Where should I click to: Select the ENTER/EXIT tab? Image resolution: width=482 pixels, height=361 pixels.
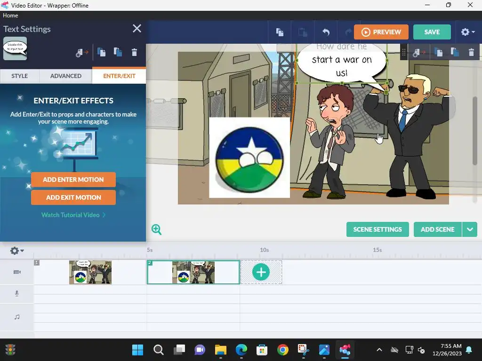point(119,76)
